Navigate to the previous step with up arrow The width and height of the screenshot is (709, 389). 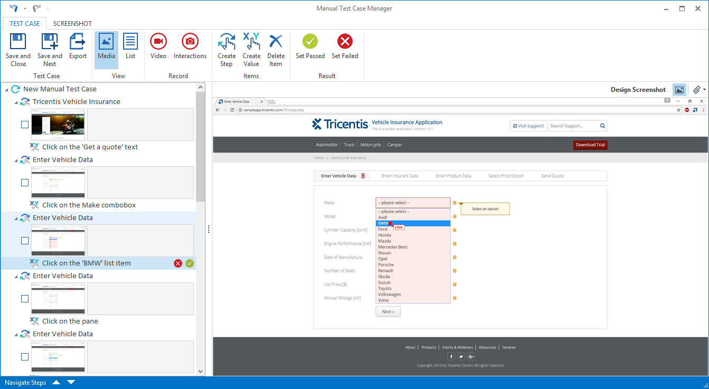point(57,382)
